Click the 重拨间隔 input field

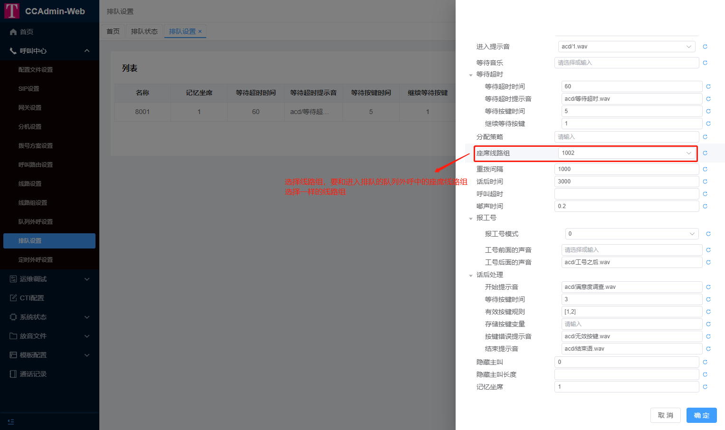click(x=626, y=169)
